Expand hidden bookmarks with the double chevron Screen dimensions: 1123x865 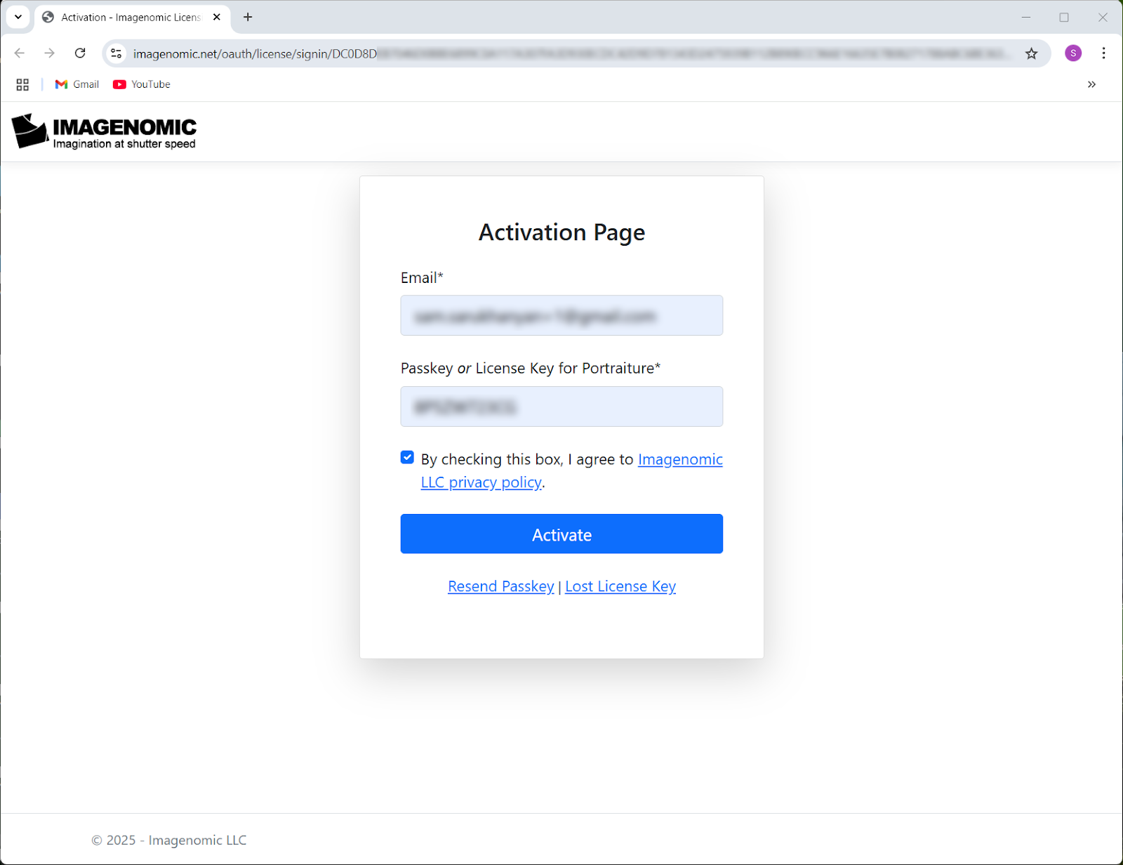click(1091, 84)
